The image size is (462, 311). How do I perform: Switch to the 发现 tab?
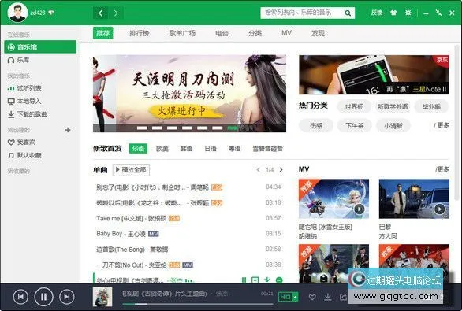click(x=319, y=33)
